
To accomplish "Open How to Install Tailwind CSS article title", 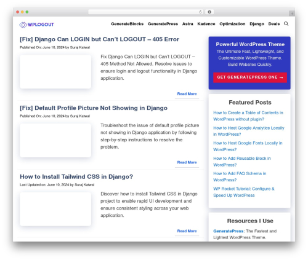I will (x=76, y=176).
